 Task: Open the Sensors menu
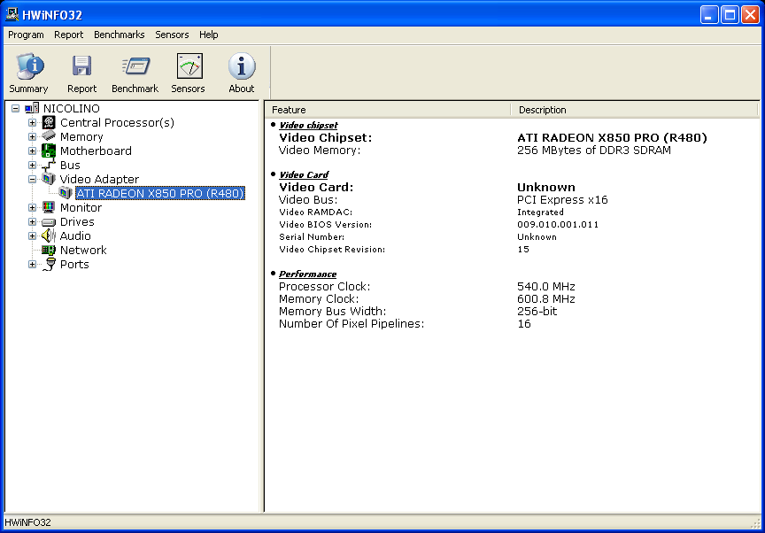pos(172,35)
